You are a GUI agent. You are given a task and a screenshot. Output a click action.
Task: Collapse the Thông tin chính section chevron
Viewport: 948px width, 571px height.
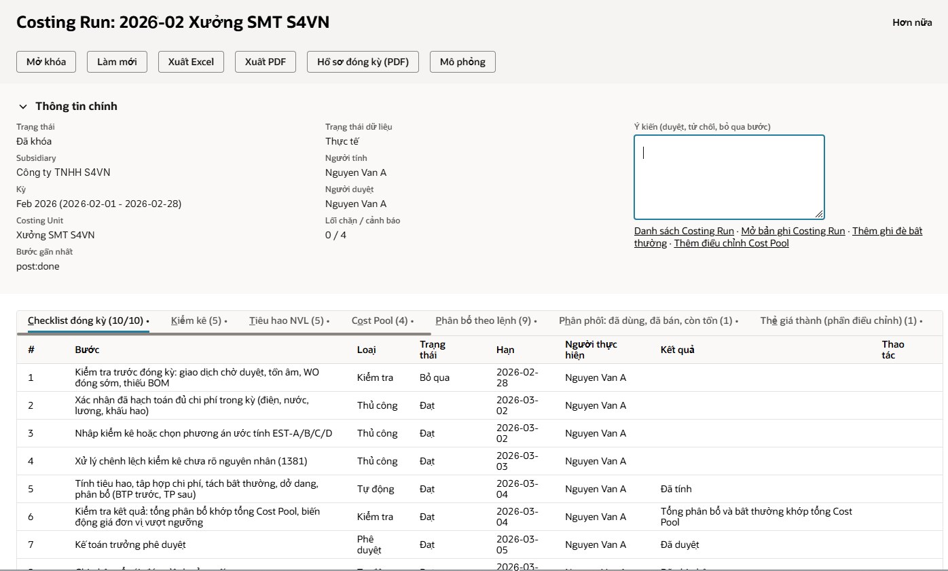(23, 107)
